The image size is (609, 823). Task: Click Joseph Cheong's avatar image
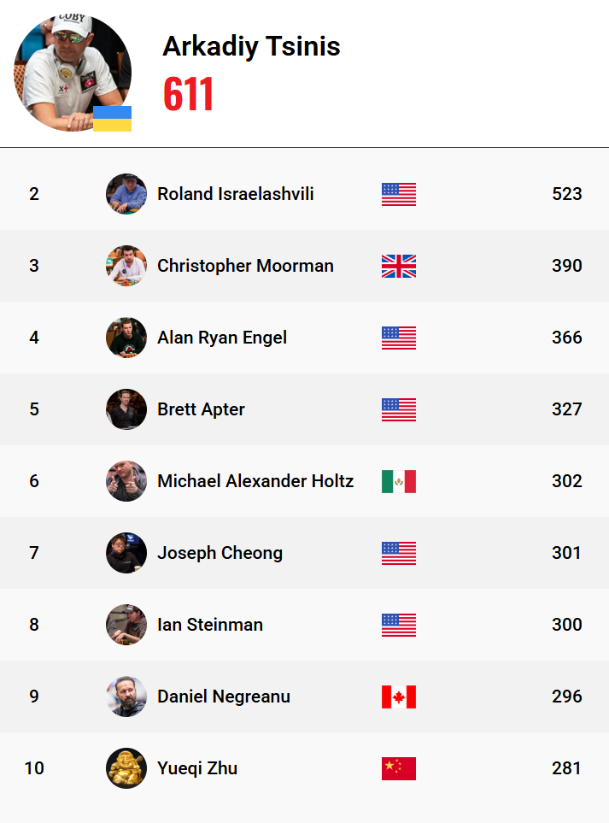coord(126,553)
